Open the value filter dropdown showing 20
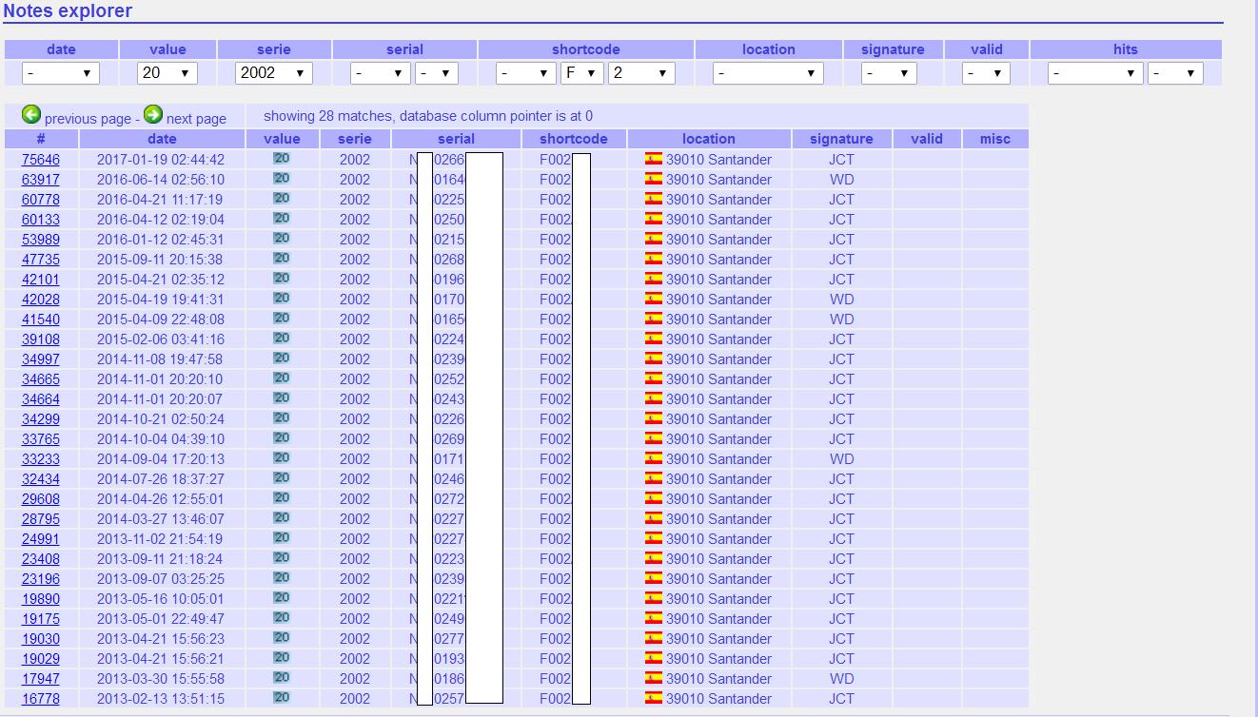This screenshot has height=717, width=1258. [167, 72]
